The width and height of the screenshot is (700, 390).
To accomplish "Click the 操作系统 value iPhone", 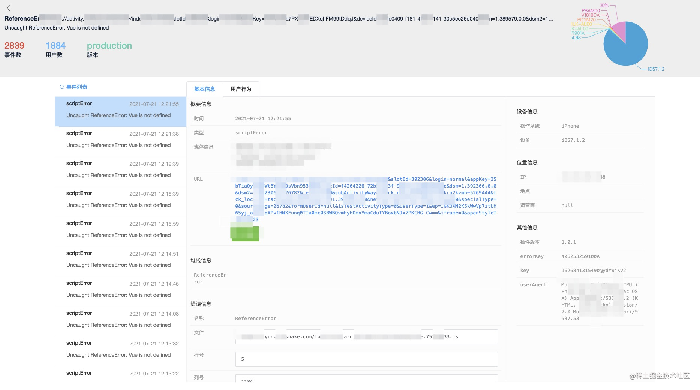I will click(570, 126).
